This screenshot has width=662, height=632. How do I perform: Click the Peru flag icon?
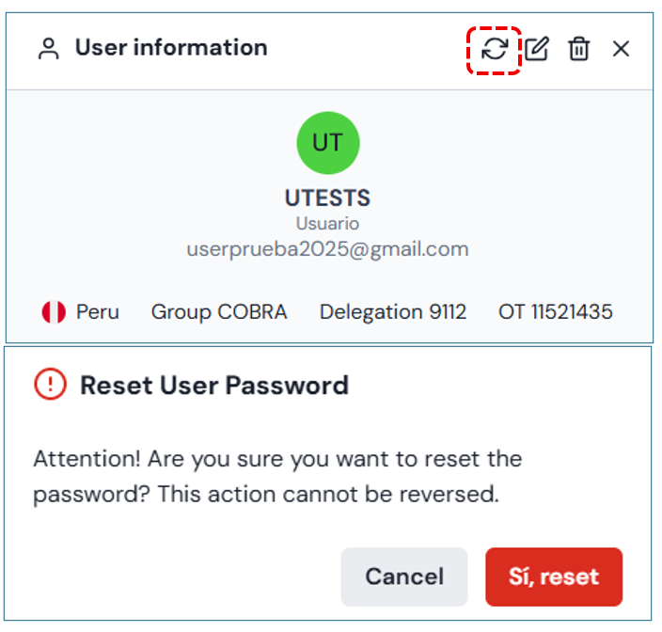click(54, 311)
